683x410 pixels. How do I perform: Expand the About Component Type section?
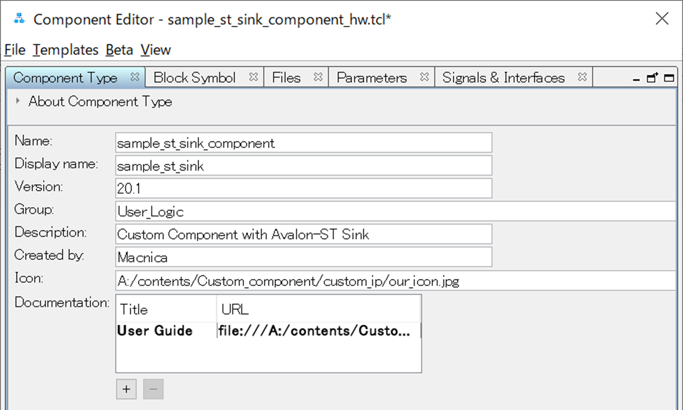(x=19, y=101)
